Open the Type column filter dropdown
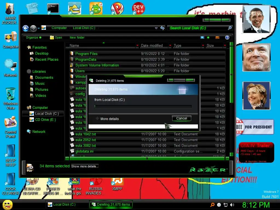This screenshot has width=280, height=210. pyautogui.click(x=203, y=46)
